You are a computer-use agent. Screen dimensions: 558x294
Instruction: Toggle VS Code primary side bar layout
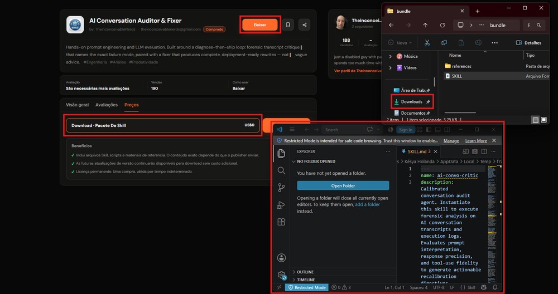click(x=429, y=130)
